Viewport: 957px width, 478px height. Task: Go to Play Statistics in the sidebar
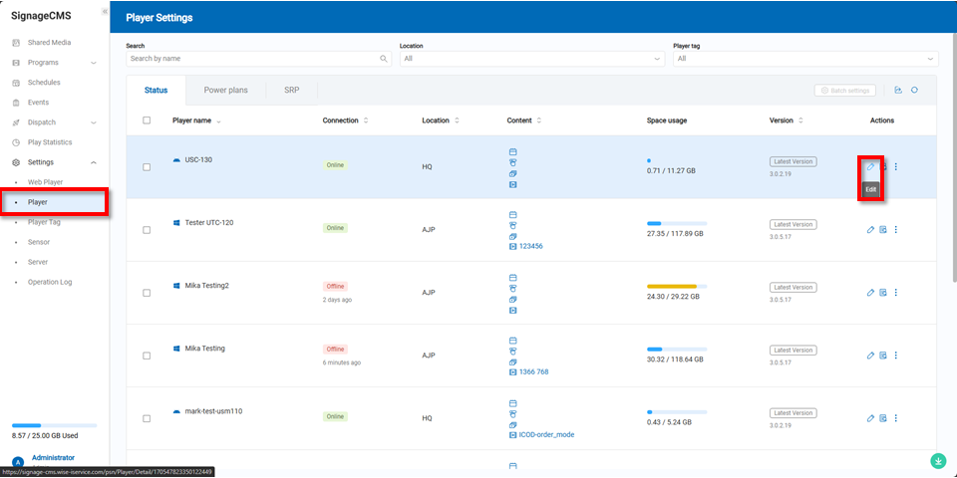[49, 142]
